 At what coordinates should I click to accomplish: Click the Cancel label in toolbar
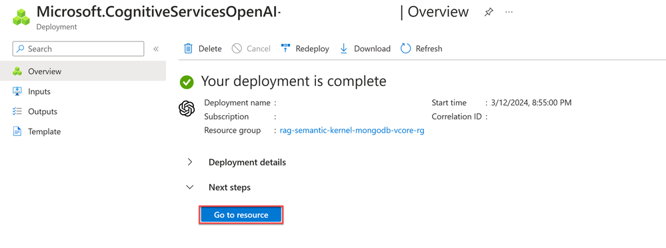[259, 49]
